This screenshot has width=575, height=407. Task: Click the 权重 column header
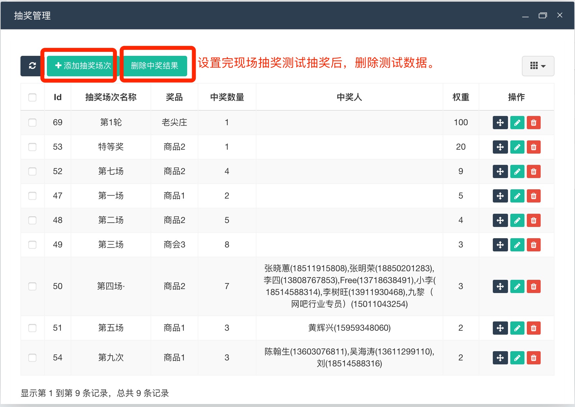460,97
